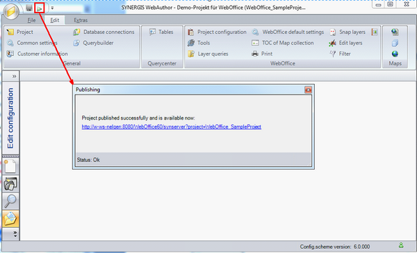Open the published WebOffice_SampleProject URL link
This screenshot has height=253, width=417.
pyautogui.click(x=171, y=127)
